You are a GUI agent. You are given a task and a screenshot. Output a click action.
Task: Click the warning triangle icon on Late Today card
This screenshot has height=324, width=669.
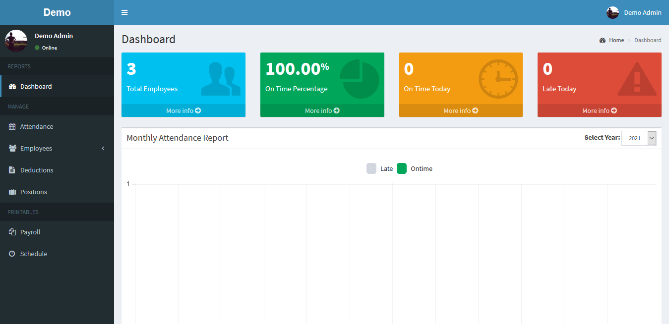coord(637,79)
